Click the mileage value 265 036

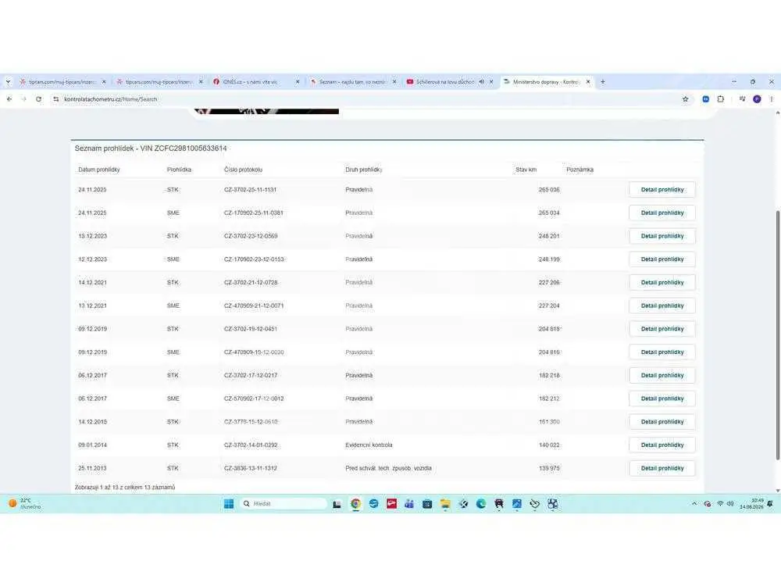coord(549,190)
